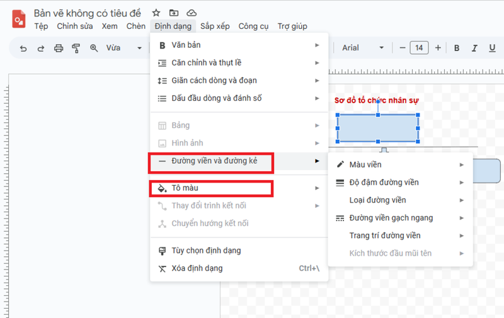Select Xóa định dạng option
The height and width of the screenshot is (318, 504).
pyautogui.click(x=239, y=268)
